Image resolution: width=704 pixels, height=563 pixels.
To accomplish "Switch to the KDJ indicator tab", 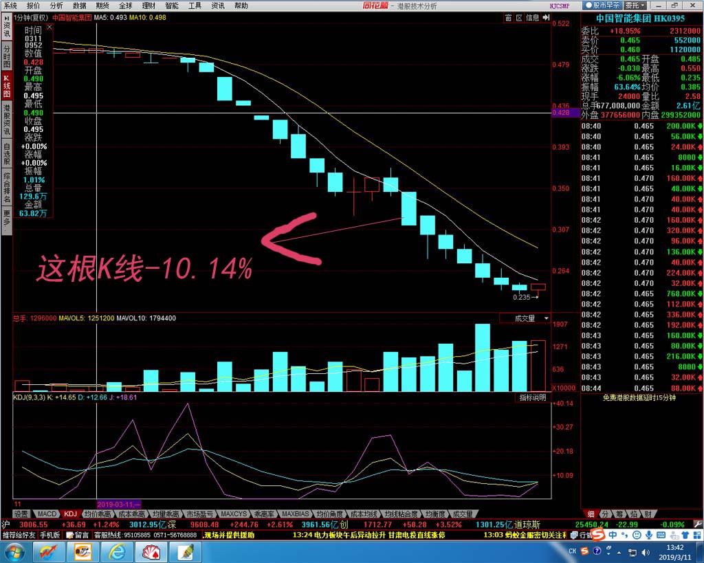I will (71, 514).
